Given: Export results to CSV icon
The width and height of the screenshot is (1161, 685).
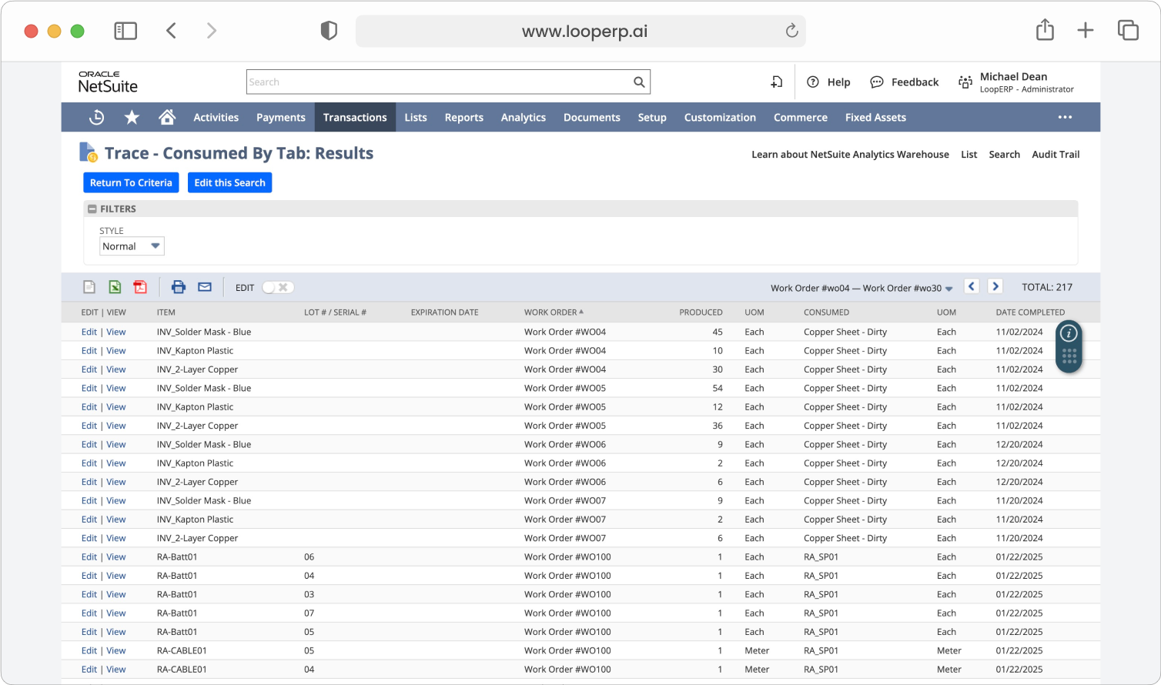Looking at the screenshot, I should [89, 287].
